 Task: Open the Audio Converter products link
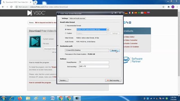pyautogui.click(x=130, y=43)
